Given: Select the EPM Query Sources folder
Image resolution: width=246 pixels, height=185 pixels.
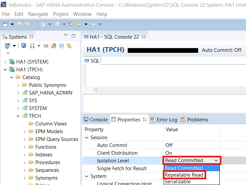Looking at the screenshot, I should pyautogui.click(x=53, y=139).
